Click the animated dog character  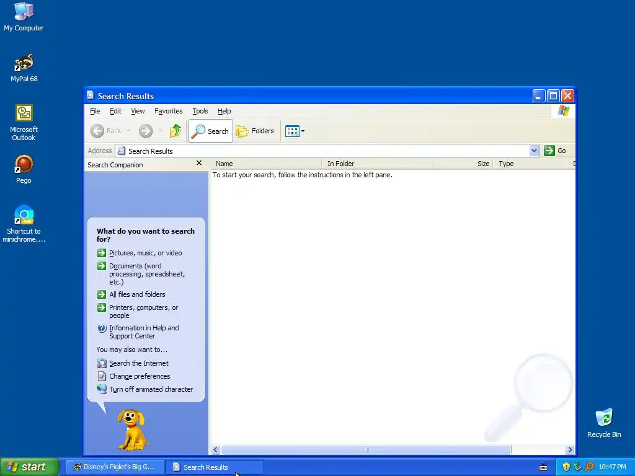tap(132, 430)
